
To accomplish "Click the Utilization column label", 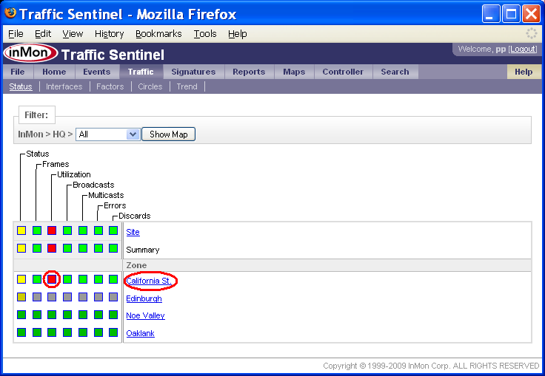I will 74,174.
